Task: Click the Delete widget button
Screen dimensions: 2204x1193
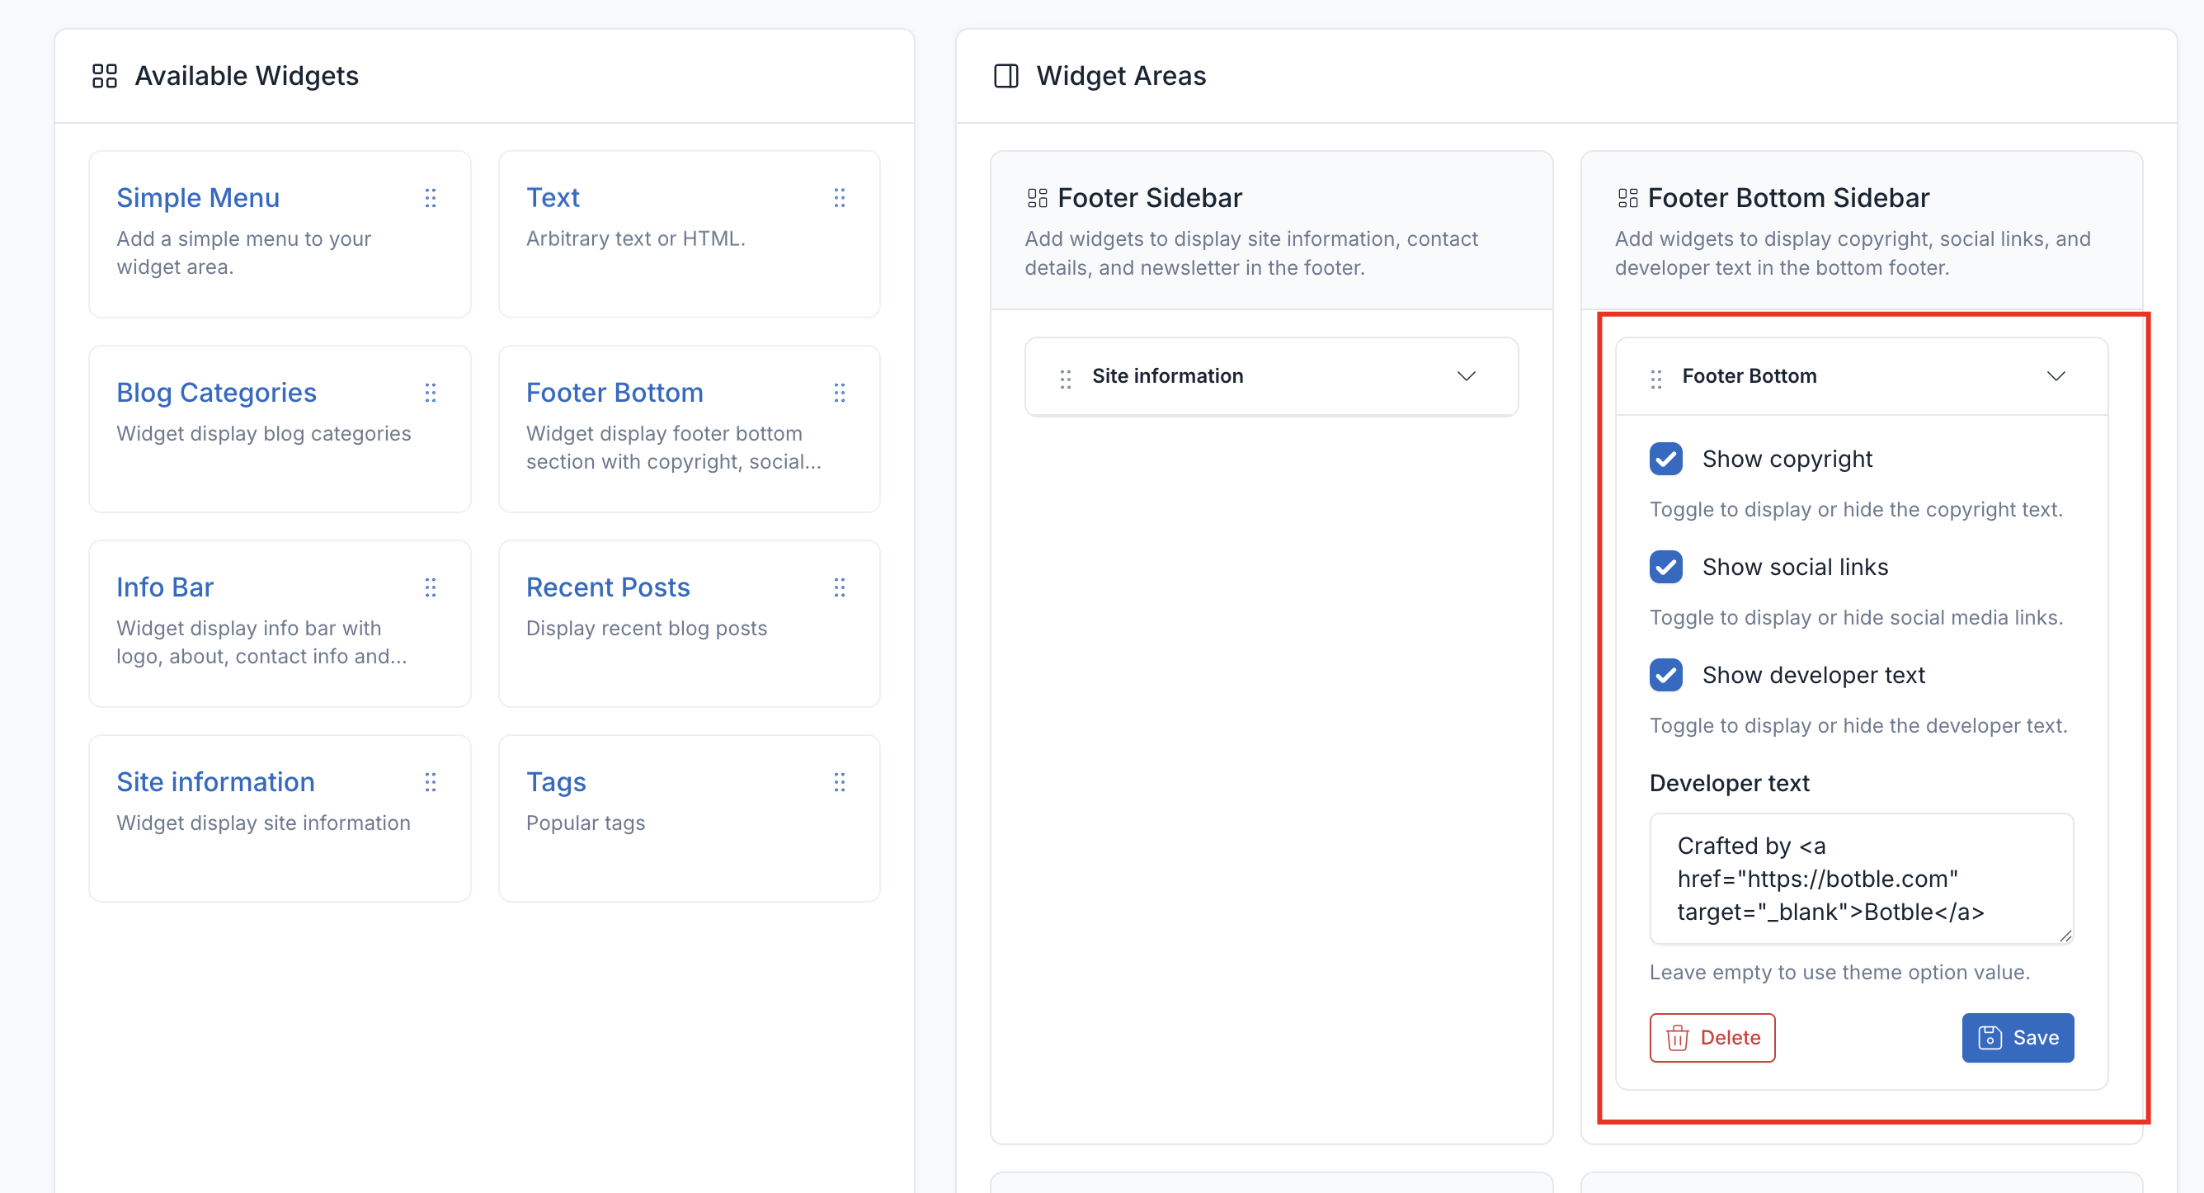Action: 1712,1038
